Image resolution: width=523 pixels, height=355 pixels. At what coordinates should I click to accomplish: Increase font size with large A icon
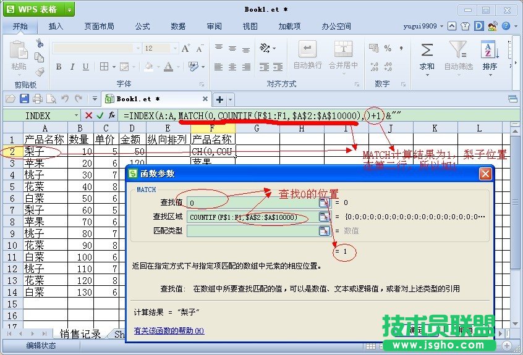click(x=186, y=49)
